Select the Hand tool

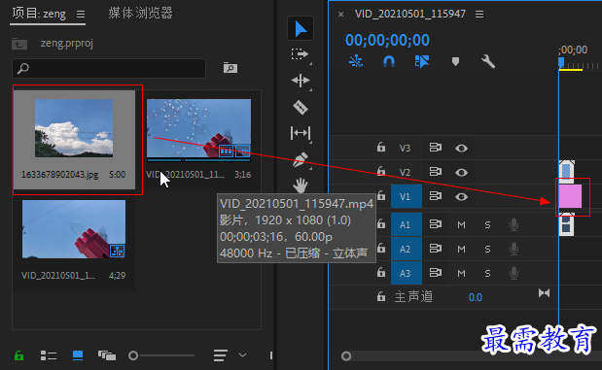301,185
